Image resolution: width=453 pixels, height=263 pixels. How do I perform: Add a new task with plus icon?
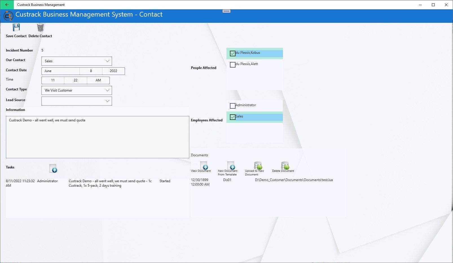pos(53,169)
